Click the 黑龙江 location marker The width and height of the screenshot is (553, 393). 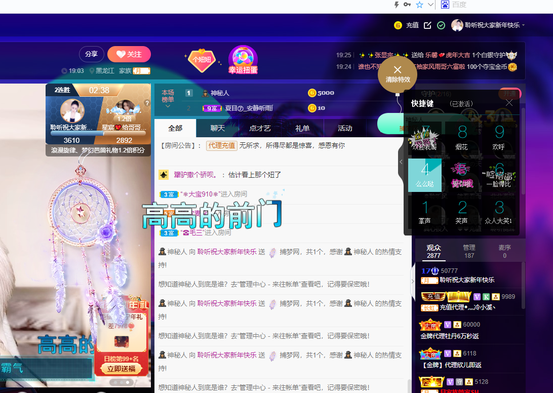click(x=102, y=71)
